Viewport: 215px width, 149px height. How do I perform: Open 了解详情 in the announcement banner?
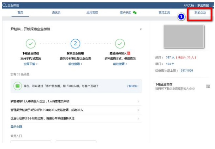[x=132, y=86]
